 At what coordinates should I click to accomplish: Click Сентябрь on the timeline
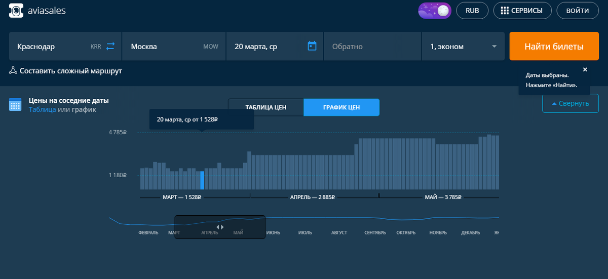click(x=375, y=233)
